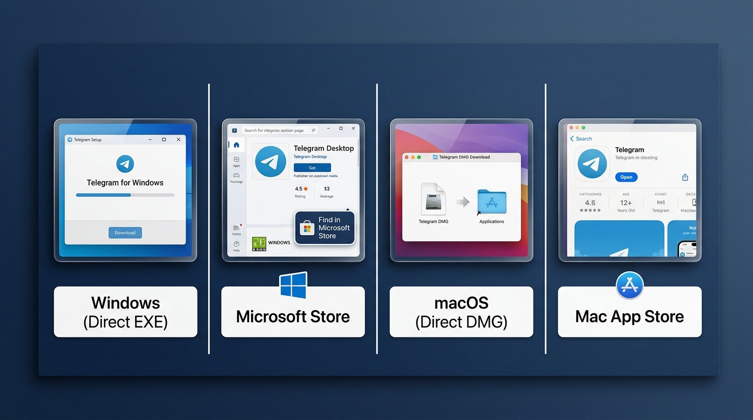
Task: Click the red close dot on DMG window
Action: (407, 157)
